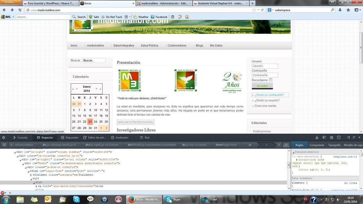
Task: Open a new tab with the plus button
Action: [252, 3]
